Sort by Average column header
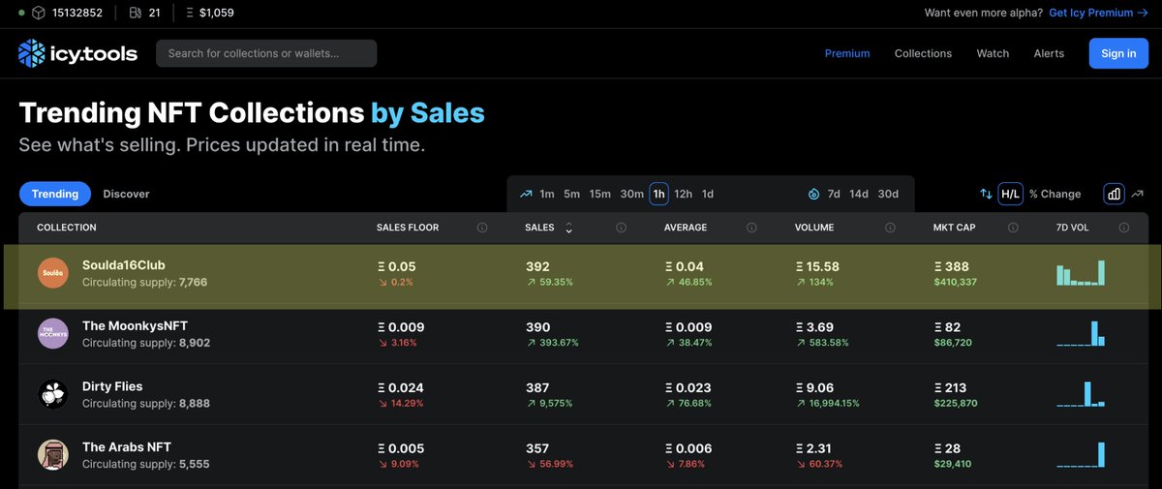The height and width of the screenshot is (489, 1162). point(686,228)
